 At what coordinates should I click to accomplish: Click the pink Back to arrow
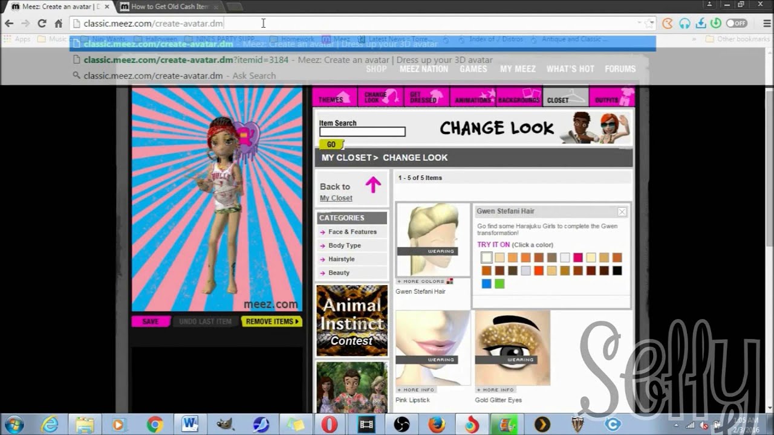pos(373,185)
